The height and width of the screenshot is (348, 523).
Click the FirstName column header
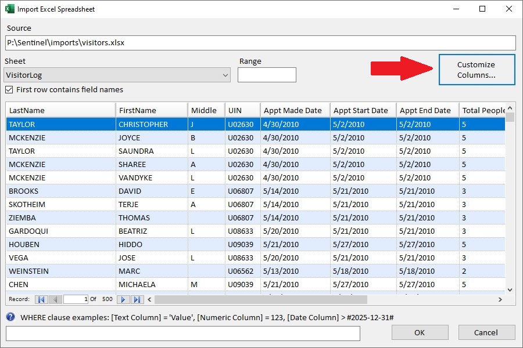pos(152,110)
